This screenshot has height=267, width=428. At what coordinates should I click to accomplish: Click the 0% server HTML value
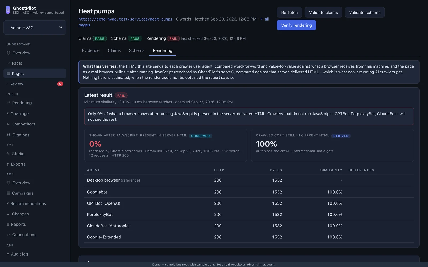click(x=95, y=144)
